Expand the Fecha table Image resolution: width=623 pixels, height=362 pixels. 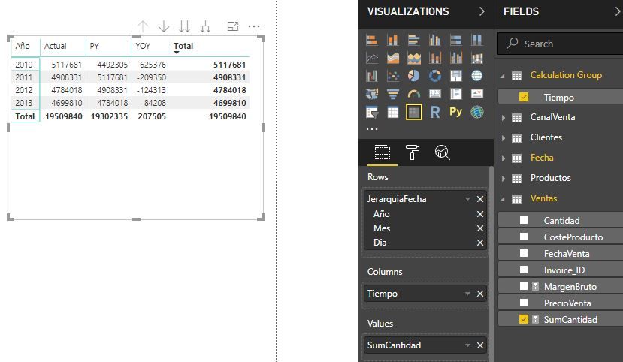[503, 158]
